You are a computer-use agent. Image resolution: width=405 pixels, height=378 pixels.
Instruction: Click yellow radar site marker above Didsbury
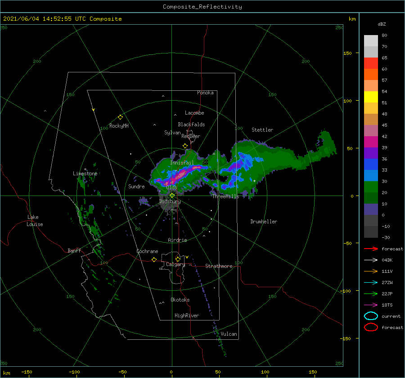coord(172,196)
